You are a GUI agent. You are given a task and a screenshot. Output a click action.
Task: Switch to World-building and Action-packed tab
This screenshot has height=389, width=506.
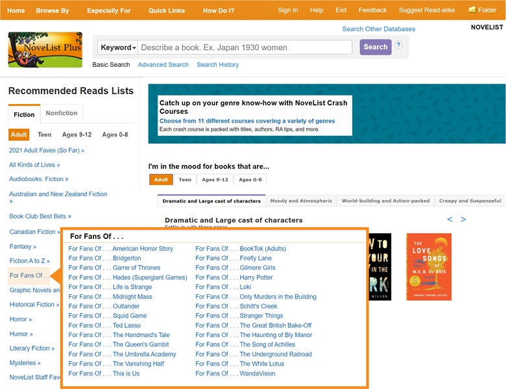(x=385, y=201)
